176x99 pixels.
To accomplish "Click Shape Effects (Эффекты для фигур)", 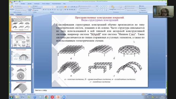I will point(131,10).
